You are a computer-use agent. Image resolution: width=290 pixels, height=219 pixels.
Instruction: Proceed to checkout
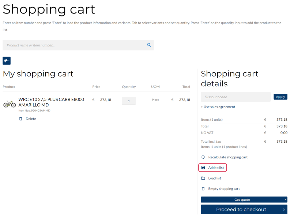click(x=244, y=210)
